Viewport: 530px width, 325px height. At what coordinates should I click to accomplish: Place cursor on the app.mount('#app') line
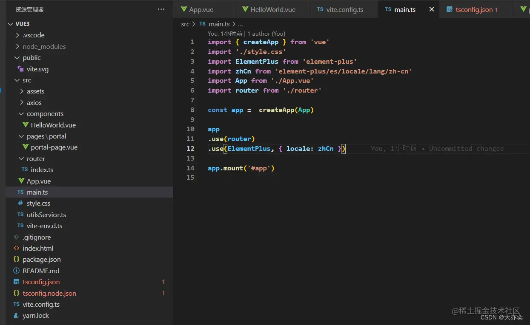click(x=241, y=168)
